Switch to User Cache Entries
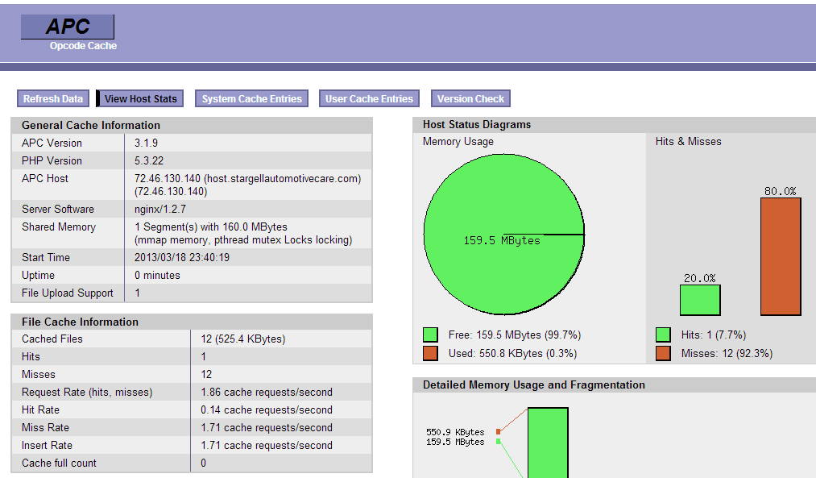816x478 pixels. point(369,98)
